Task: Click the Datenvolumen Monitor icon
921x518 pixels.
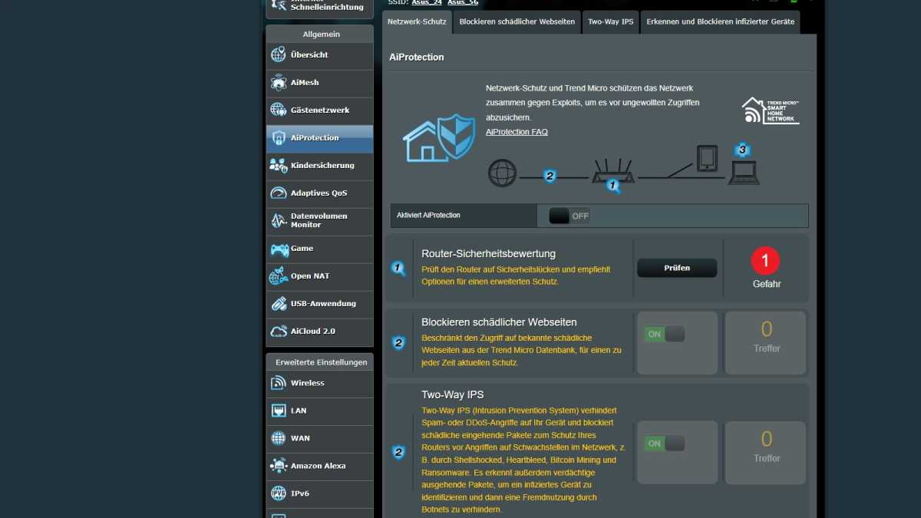Action: (x=279, y=221)
